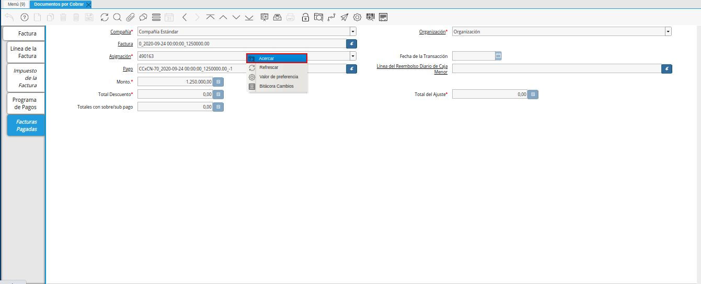Click the Lock record padlock icon
Image resolution: width=701 pixels, height=284 pixels.
(305, 17)
